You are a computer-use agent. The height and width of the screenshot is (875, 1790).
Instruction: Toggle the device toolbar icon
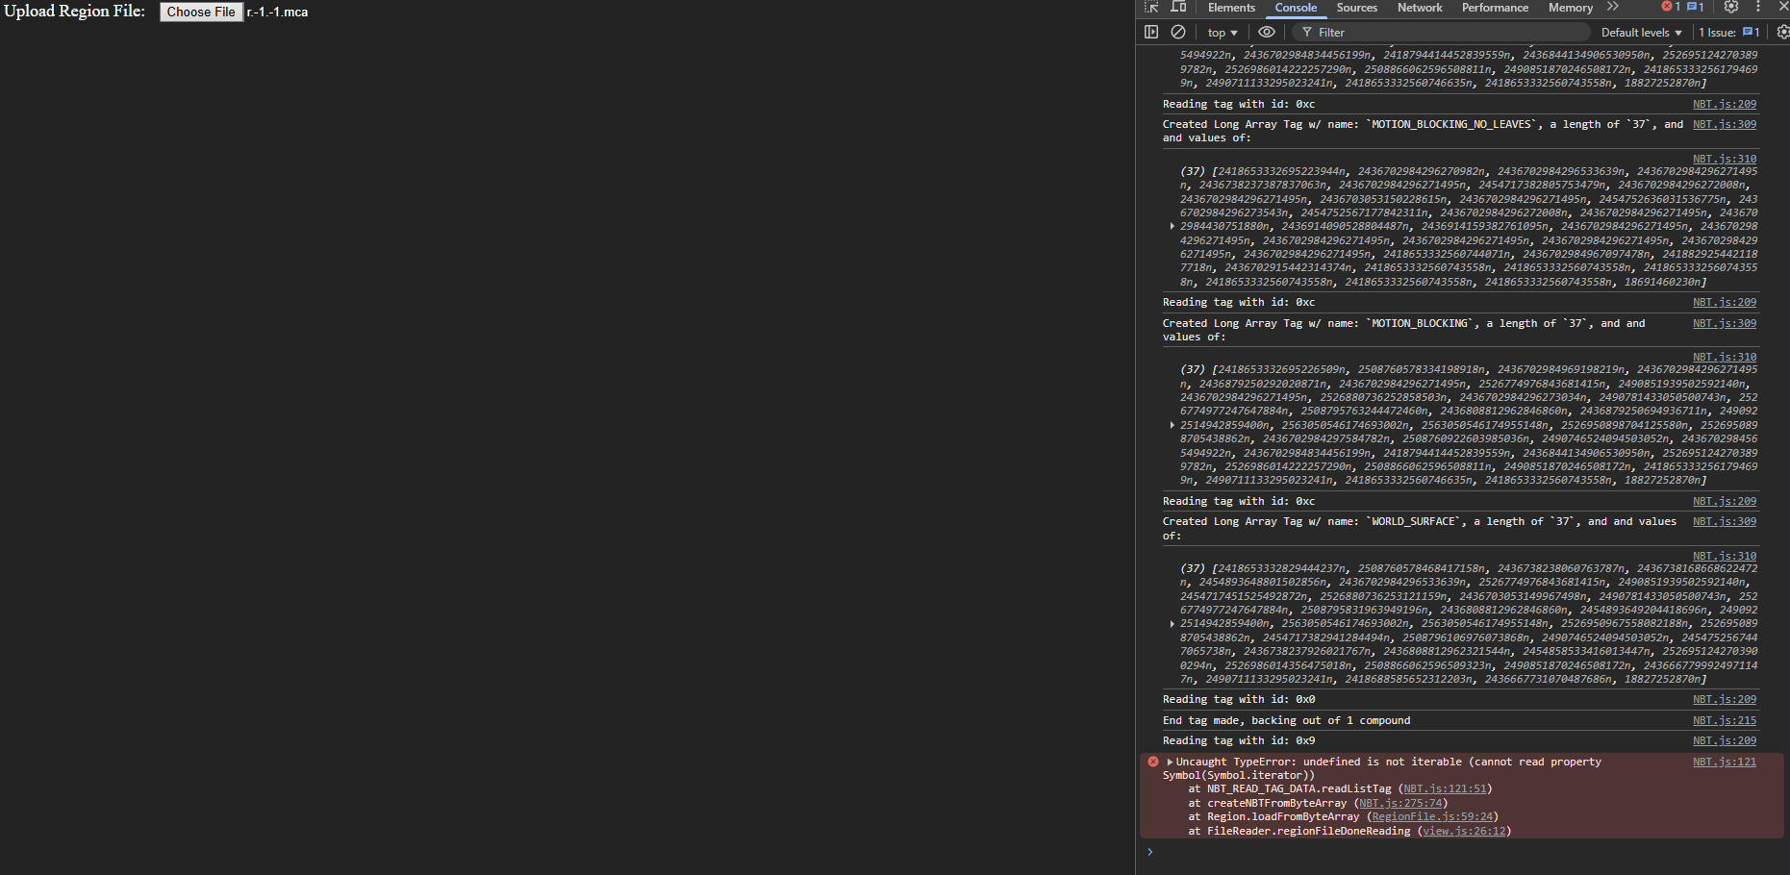[1178, 8]
